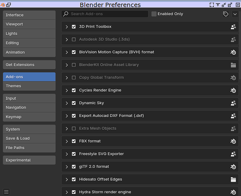
Task: Uncheck the Dynamic Sky add-on
Action: click(x=74, y=103)
